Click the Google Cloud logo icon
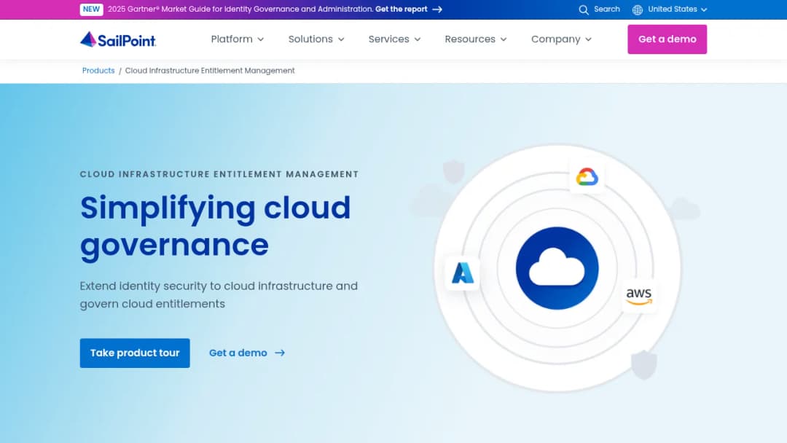Image resolution: width=787 pixels, height=443 pixels. (x=587, y=176)
